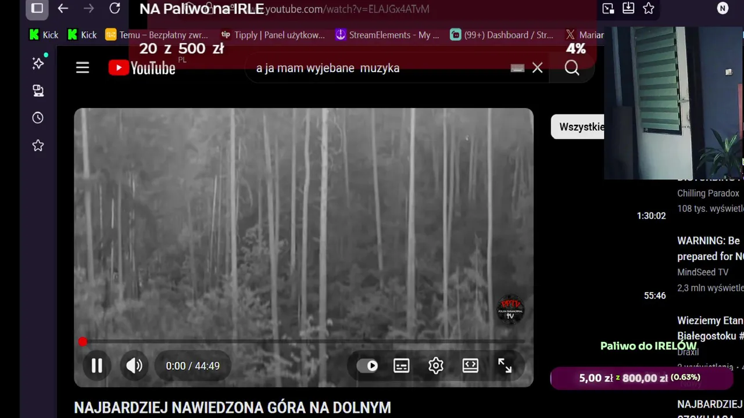Mute the video volume
Viewport: 744px width, 418px height.
[134, 366]
